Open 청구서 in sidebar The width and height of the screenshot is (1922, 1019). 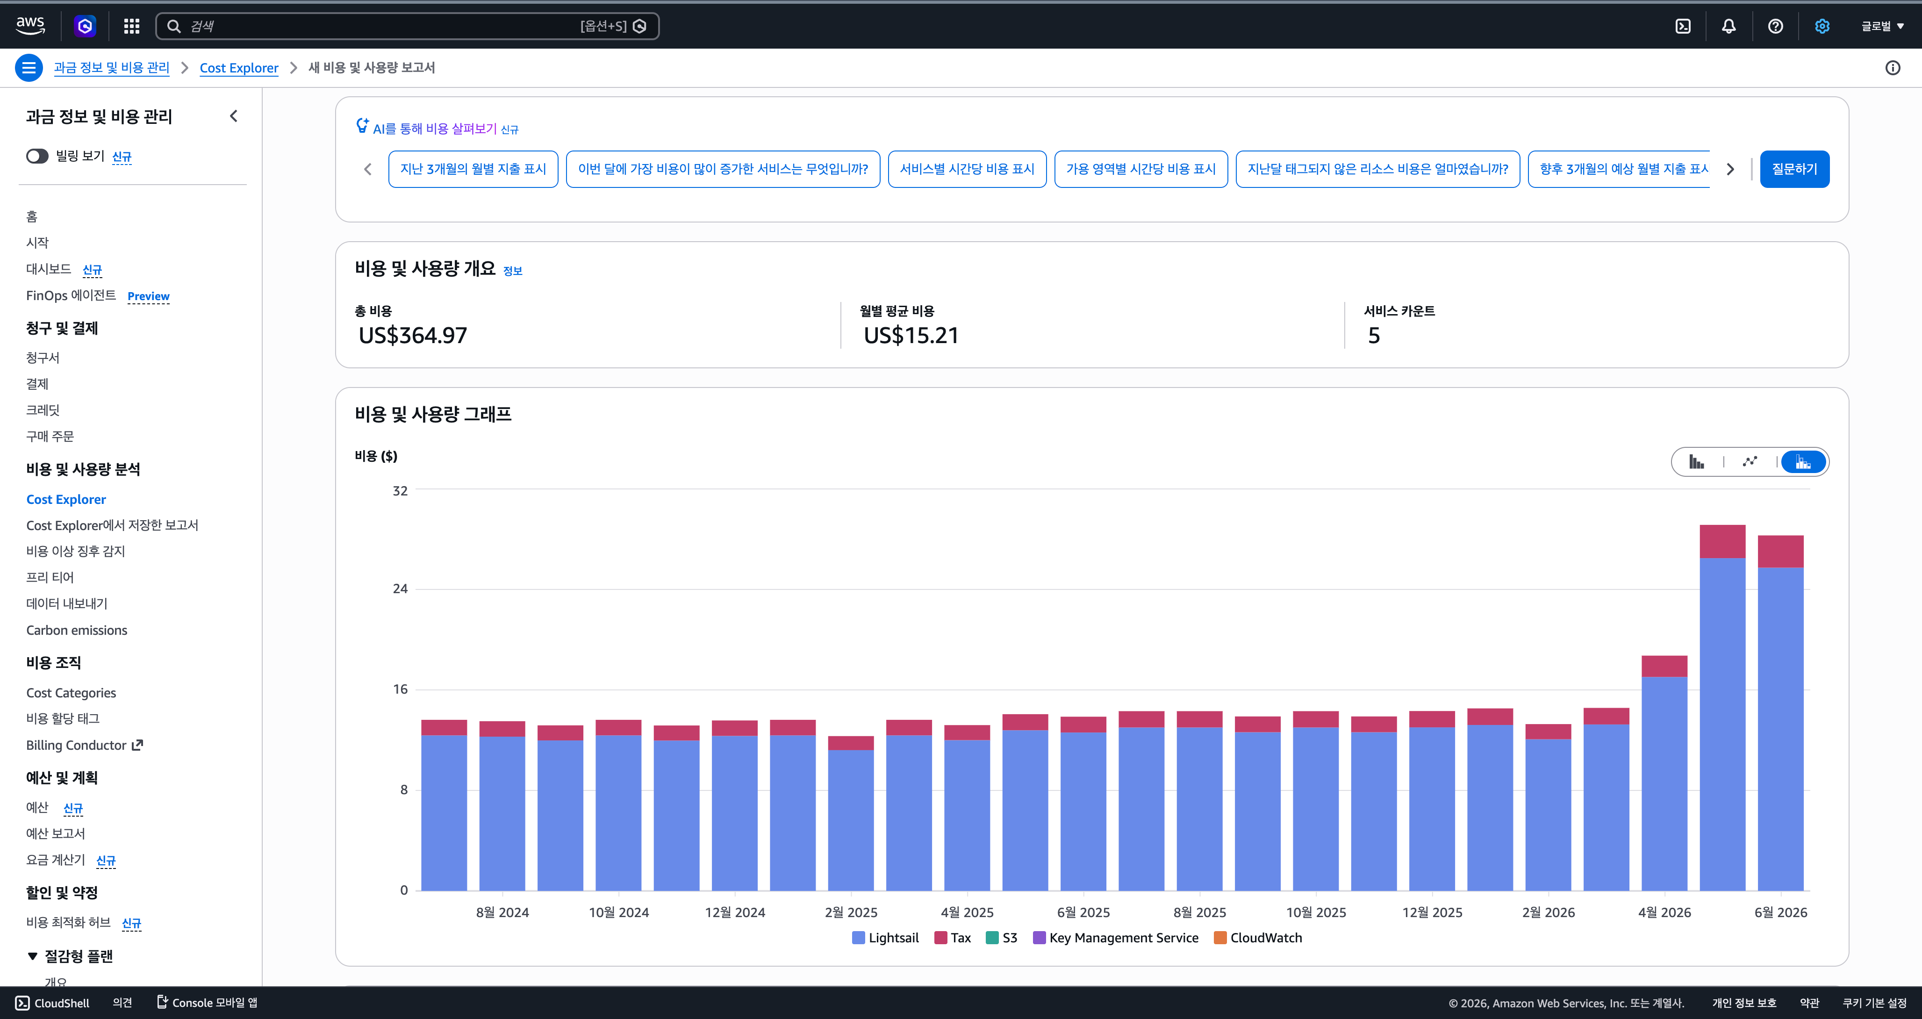coord(43,357)
